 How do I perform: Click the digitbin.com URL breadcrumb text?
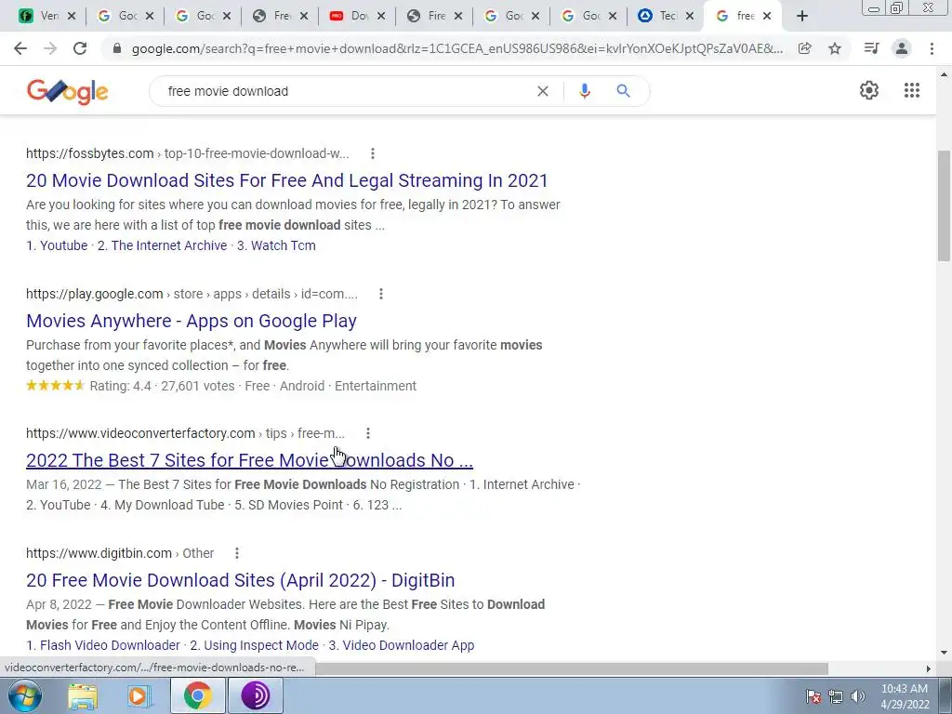(120, 553)
